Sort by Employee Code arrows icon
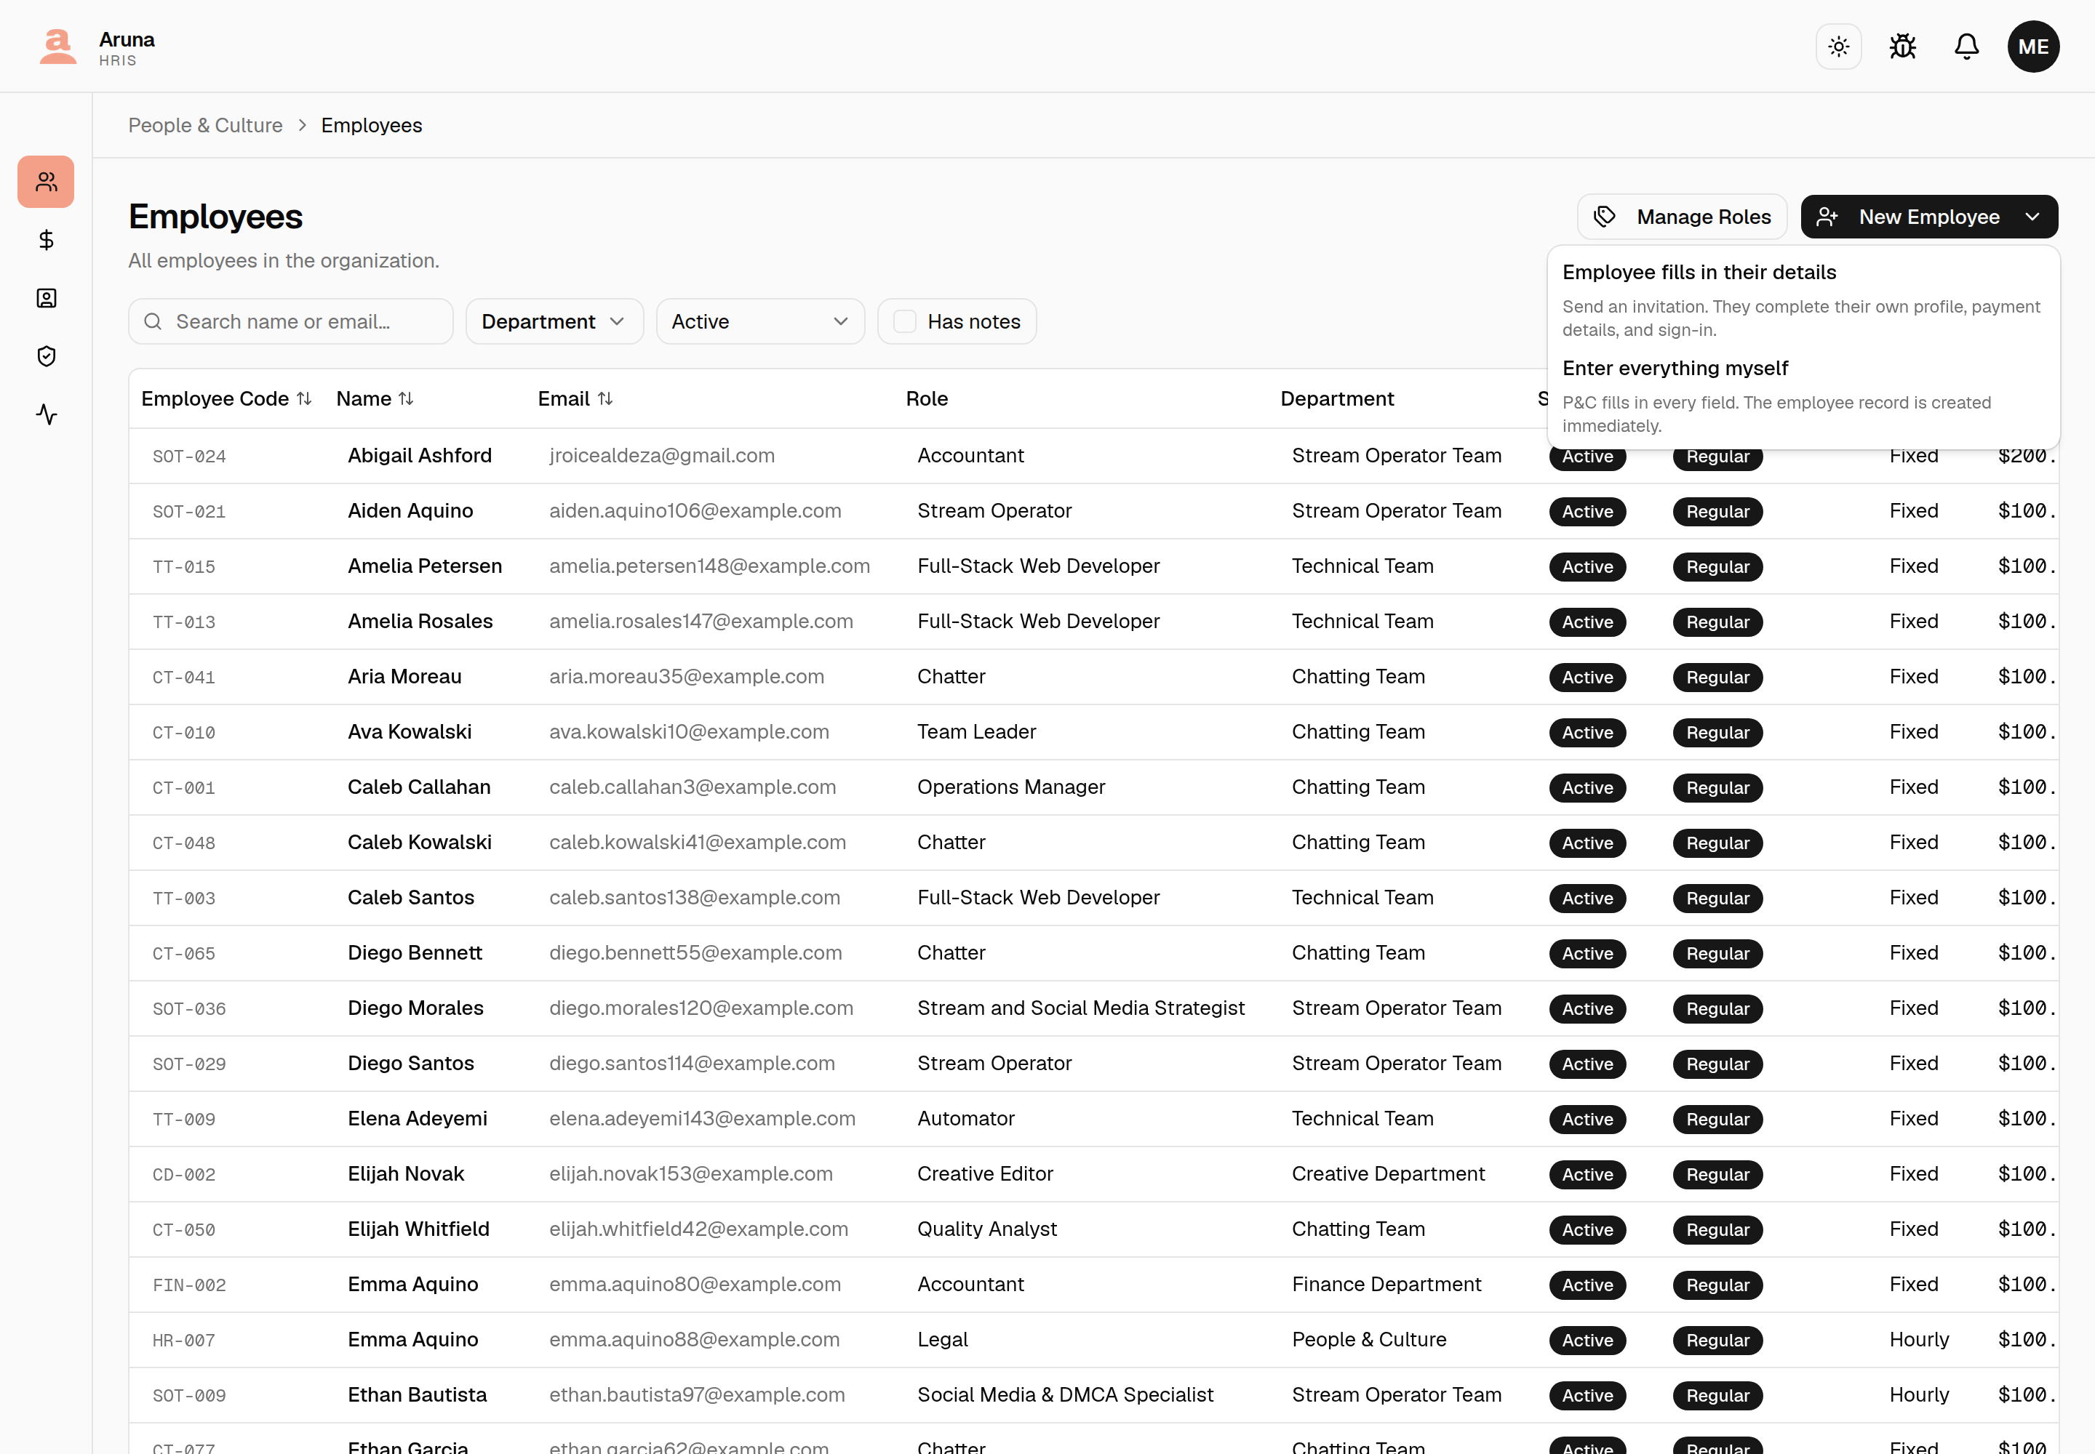The height and width of the screenshot is (1454, 2095). coord(305,399)
